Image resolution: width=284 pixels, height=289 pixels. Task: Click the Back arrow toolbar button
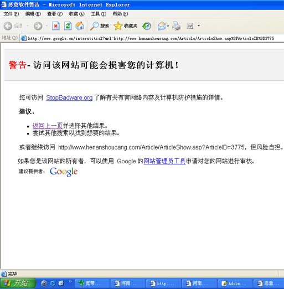click(8, 26)
